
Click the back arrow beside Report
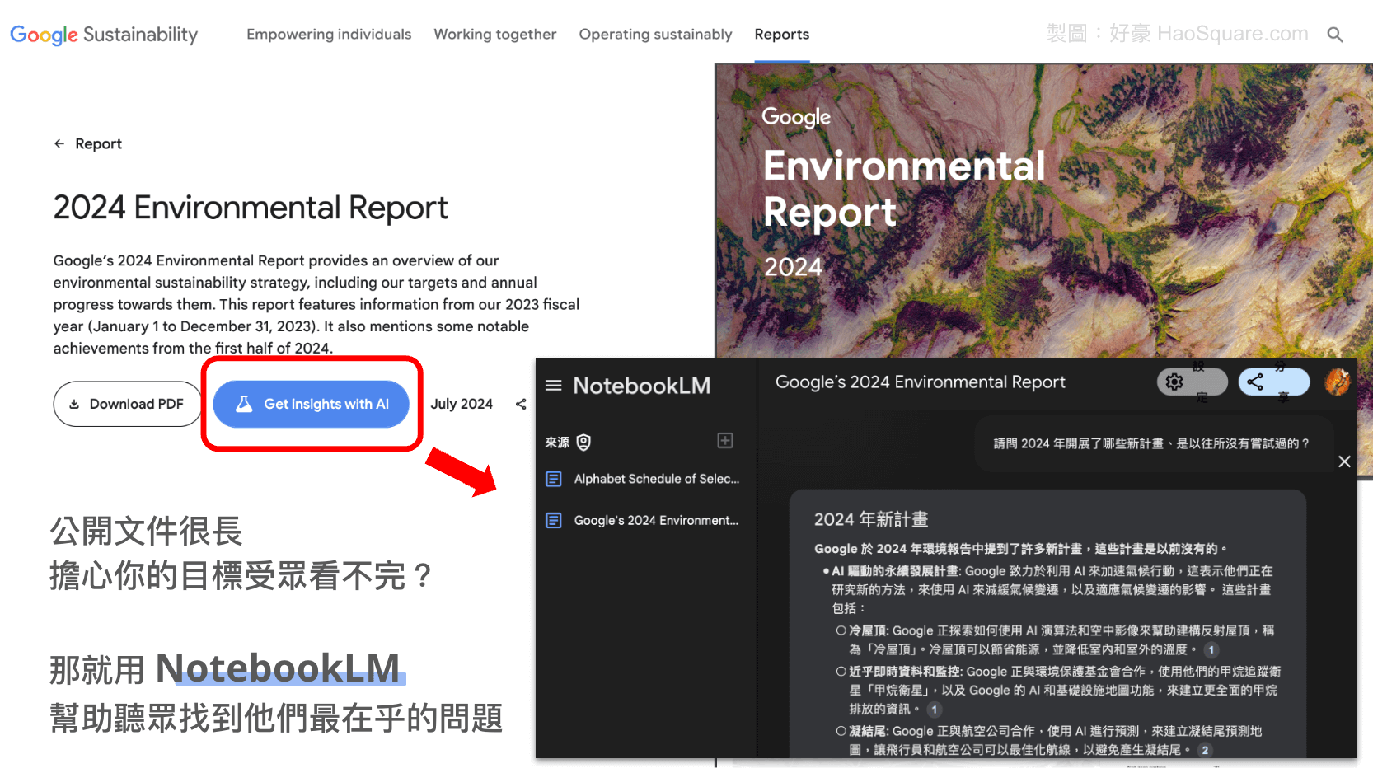coord(59,143)
